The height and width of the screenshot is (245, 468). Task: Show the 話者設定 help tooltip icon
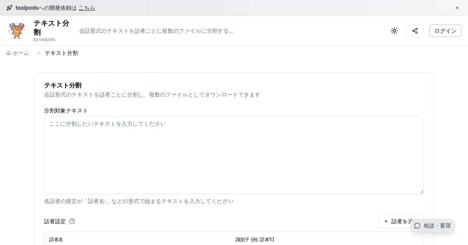pyautogui.click(x=72, y=221)
